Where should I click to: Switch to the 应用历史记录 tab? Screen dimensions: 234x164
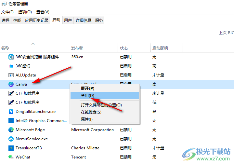click(x=36, y=20)
